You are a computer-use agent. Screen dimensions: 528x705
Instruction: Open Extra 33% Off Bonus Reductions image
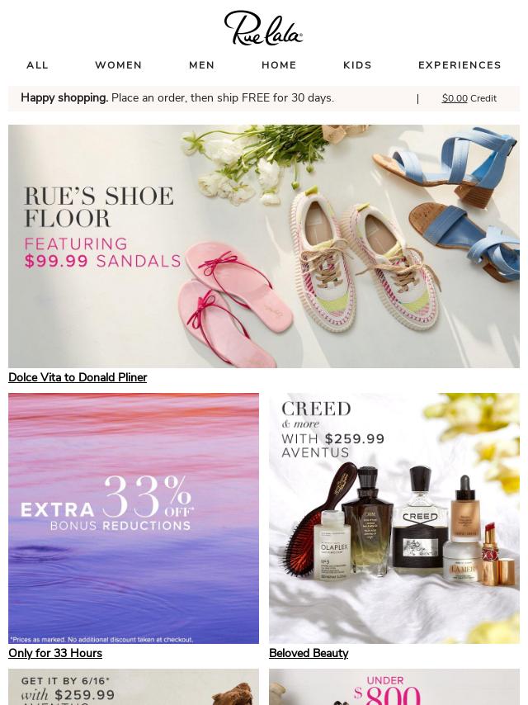tap(134, 518)
